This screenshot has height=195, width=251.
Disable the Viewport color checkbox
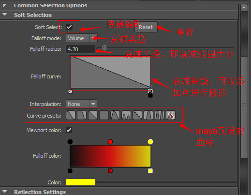click(x=69, y=130)
